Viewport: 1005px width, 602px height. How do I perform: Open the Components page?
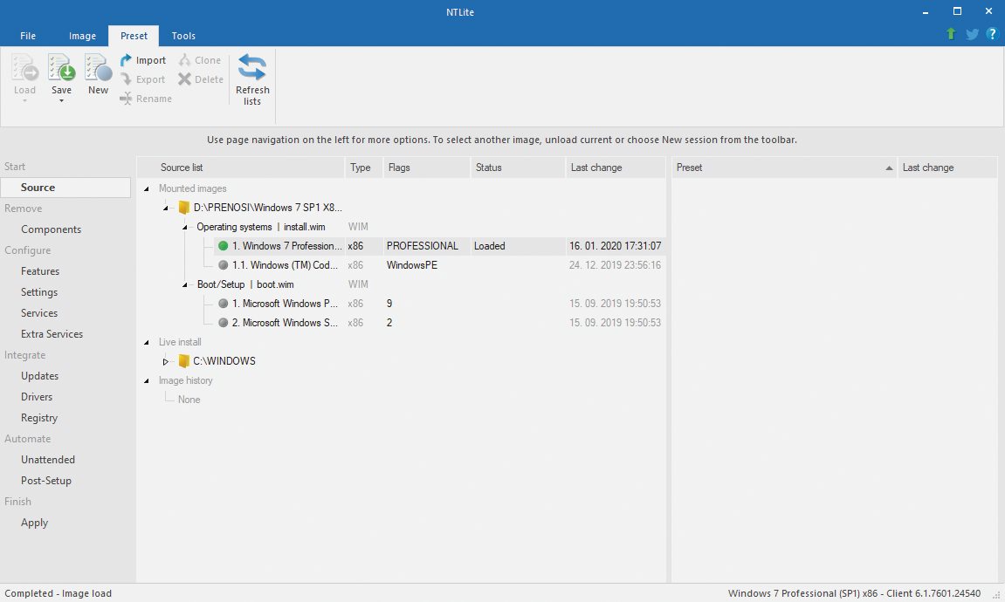[51, 229]
